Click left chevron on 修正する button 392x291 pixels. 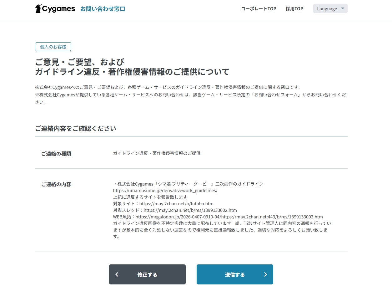pos(117,274)
